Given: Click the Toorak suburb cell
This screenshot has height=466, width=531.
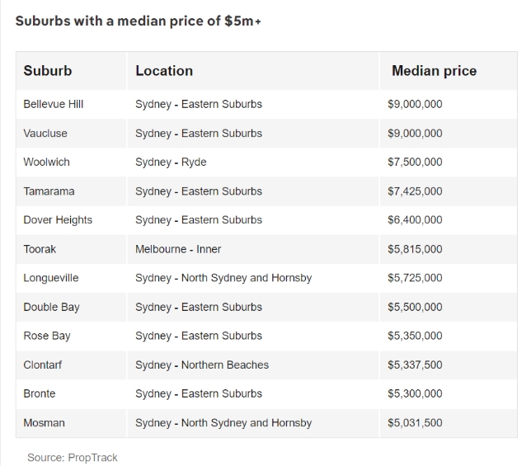Looking at the screenshot, I should click(x=71, y=249).
